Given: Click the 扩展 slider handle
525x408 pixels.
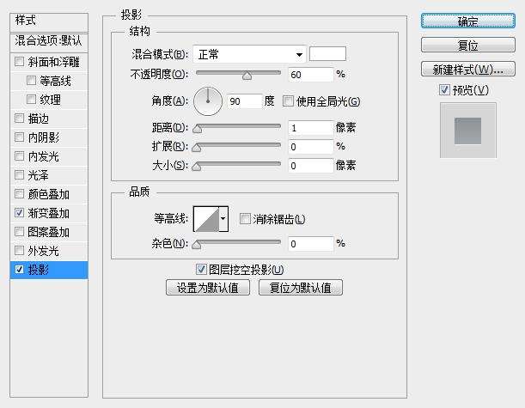Looking at the screenshot, I should click(x=197, y=147).
